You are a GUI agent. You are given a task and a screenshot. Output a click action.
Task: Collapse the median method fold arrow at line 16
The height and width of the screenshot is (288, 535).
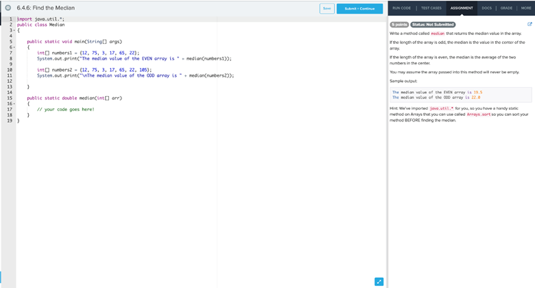12,104
